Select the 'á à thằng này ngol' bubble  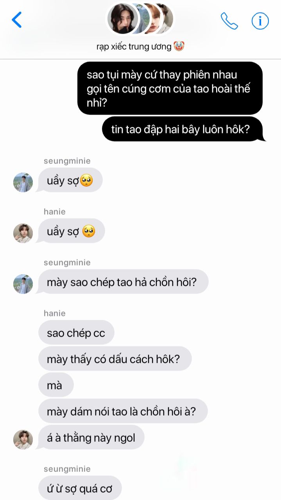(x=91, y=437)
